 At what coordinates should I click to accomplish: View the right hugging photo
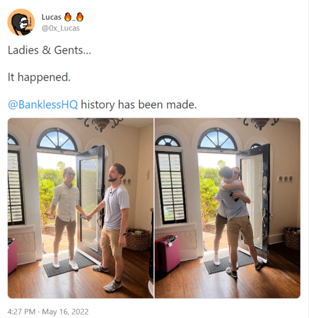pyautogui.click(x=228, y=208)
